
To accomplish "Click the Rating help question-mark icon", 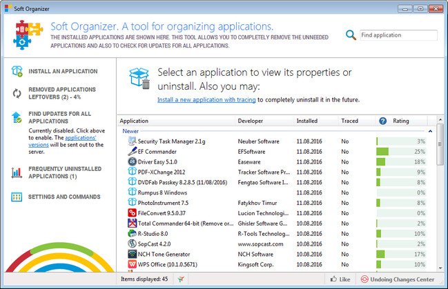I will (x=383, y=121).
